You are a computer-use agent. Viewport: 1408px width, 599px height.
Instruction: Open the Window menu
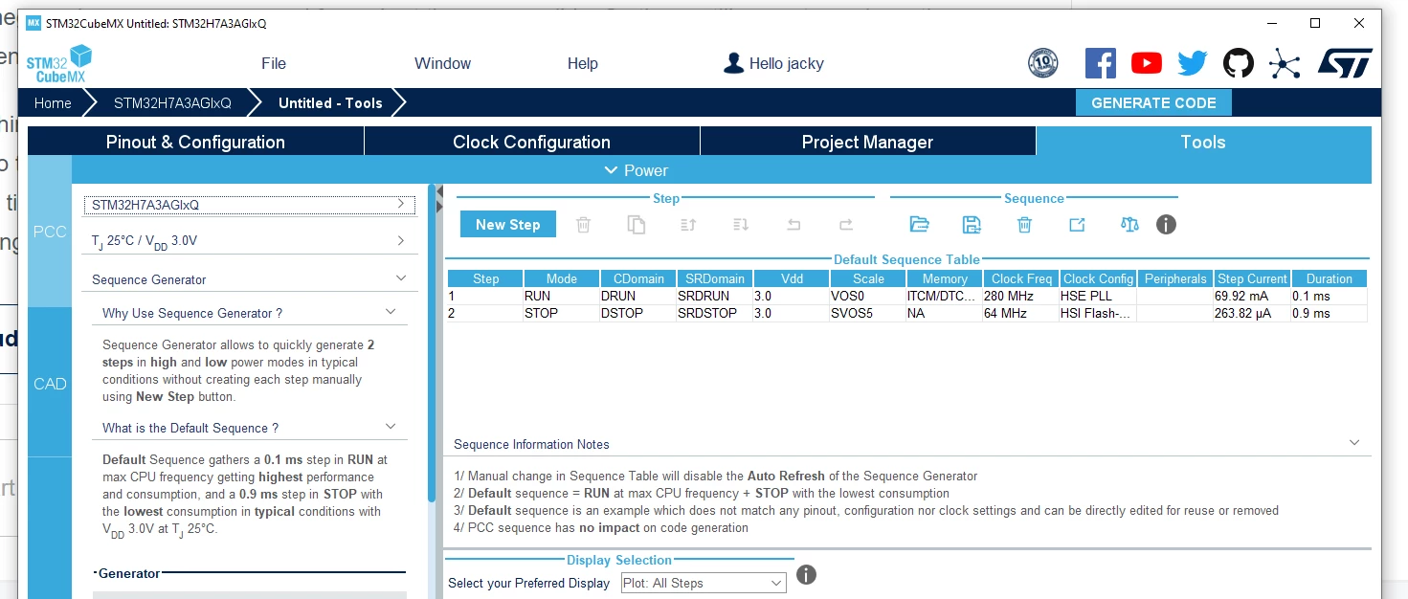tap(442, 63)
